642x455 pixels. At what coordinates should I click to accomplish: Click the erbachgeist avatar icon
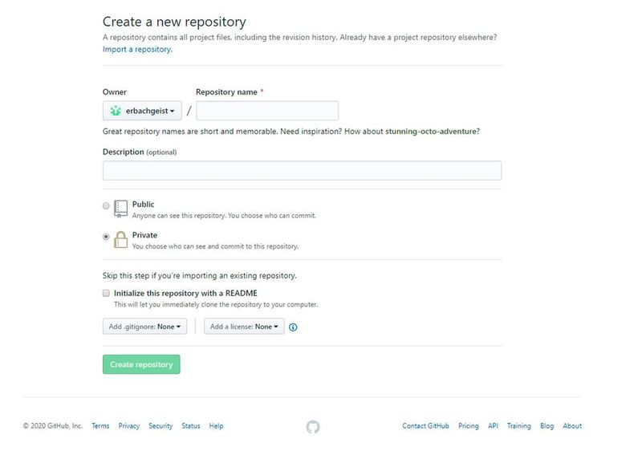tap(116, 111)
